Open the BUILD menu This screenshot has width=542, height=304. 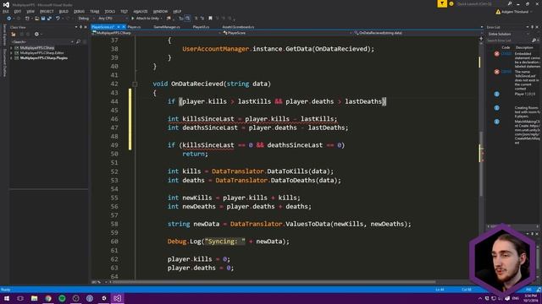64,11
